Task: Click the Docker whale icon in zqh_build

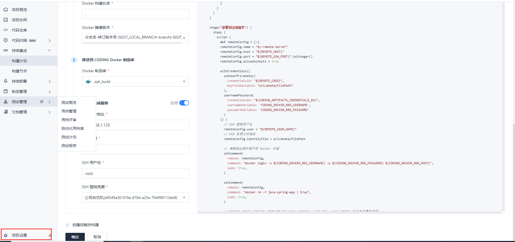Action: (x=88, y=82)
